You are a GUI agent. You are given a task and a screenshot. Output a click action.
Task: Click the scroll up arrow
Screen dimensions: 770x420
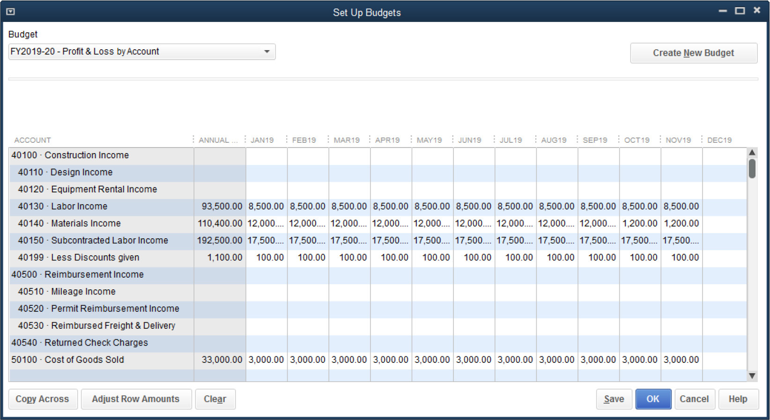pyautogui.click(x=752, y=153)
